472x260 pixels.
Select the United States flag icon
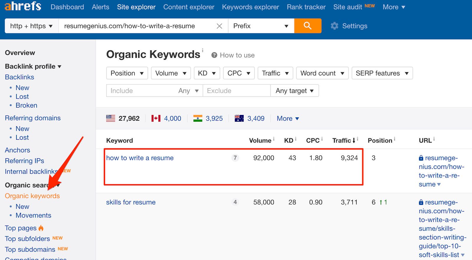pos(111,119)
